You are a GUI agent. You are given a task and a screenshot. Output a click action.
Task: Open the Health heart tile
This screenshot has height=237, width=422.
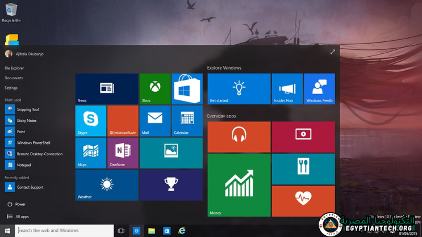point(303,201)
